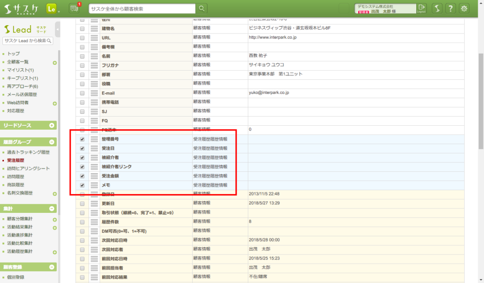Image resolution: width=484 pixels, height=283 pixels.
Task: Open the notifications chat icon
Action: (75, 8)
